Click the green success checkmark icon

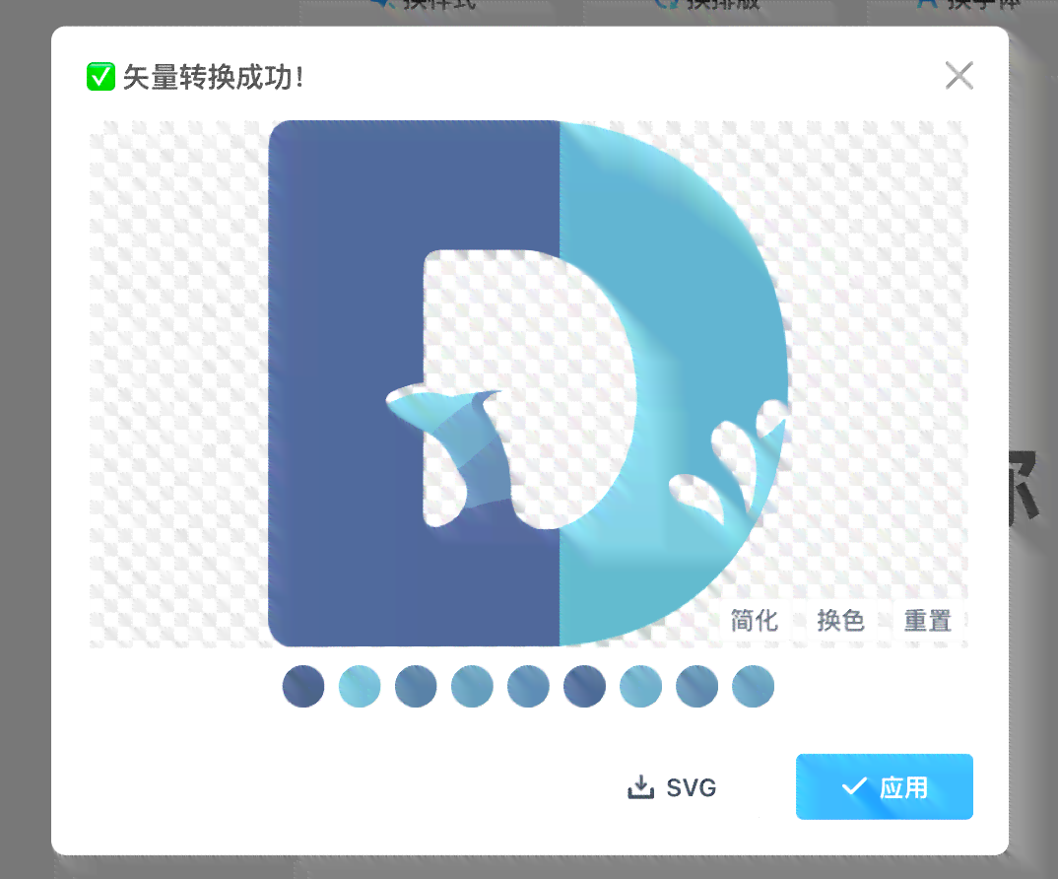(x=100, y=77)
